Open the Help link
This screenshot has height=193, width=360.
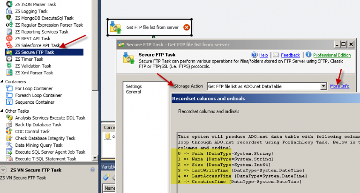tap(263, 55)
